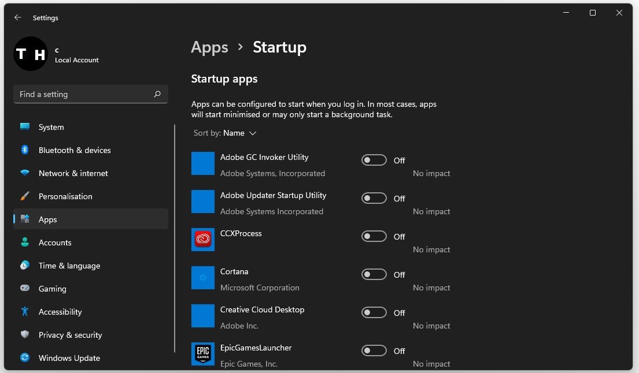Screen dimensions: 639x373
Task: Click the Epic Games launcher icon
Action: point(203,354)
